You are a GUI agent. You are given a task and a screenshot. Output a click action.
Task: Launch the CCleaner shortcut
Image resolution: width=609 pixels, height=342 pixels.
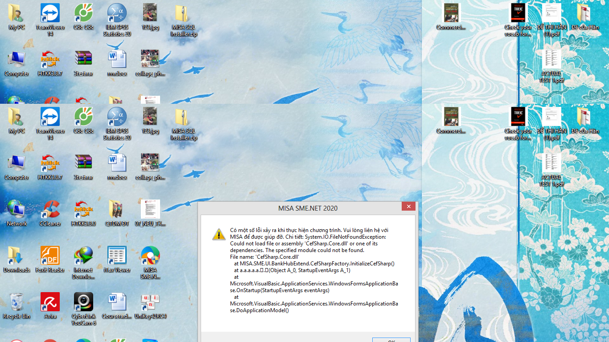50,213
